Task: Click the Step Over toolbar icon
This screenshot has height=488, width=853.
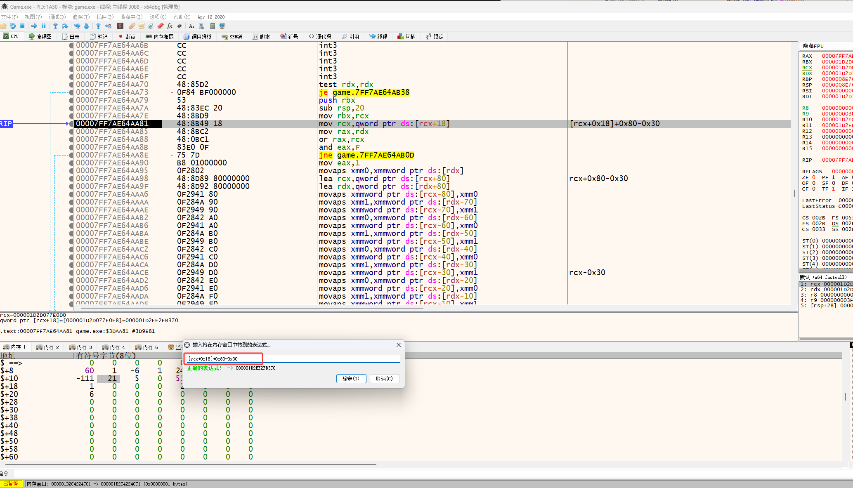Action: tap(65, 26)
